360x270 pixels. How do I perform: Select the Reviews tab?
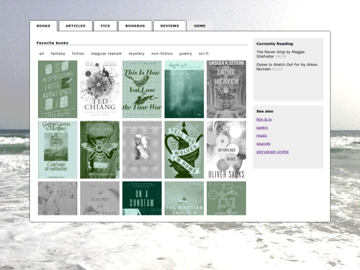pos(170,26)
